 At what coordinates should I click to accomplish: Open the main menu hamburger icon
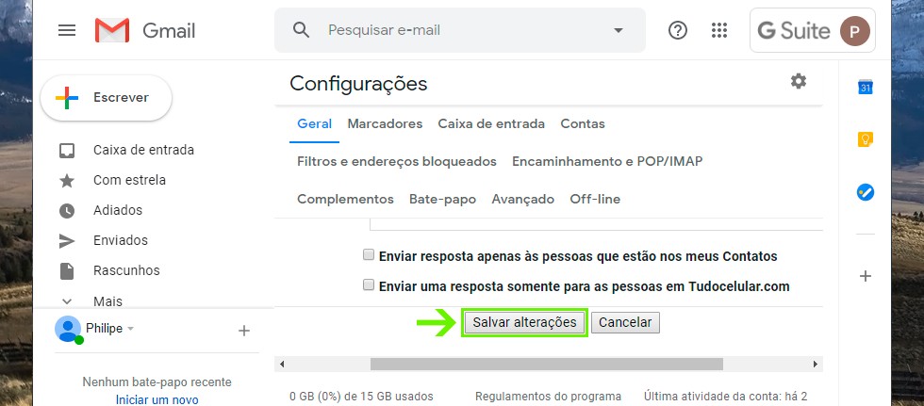click(67, 30)
